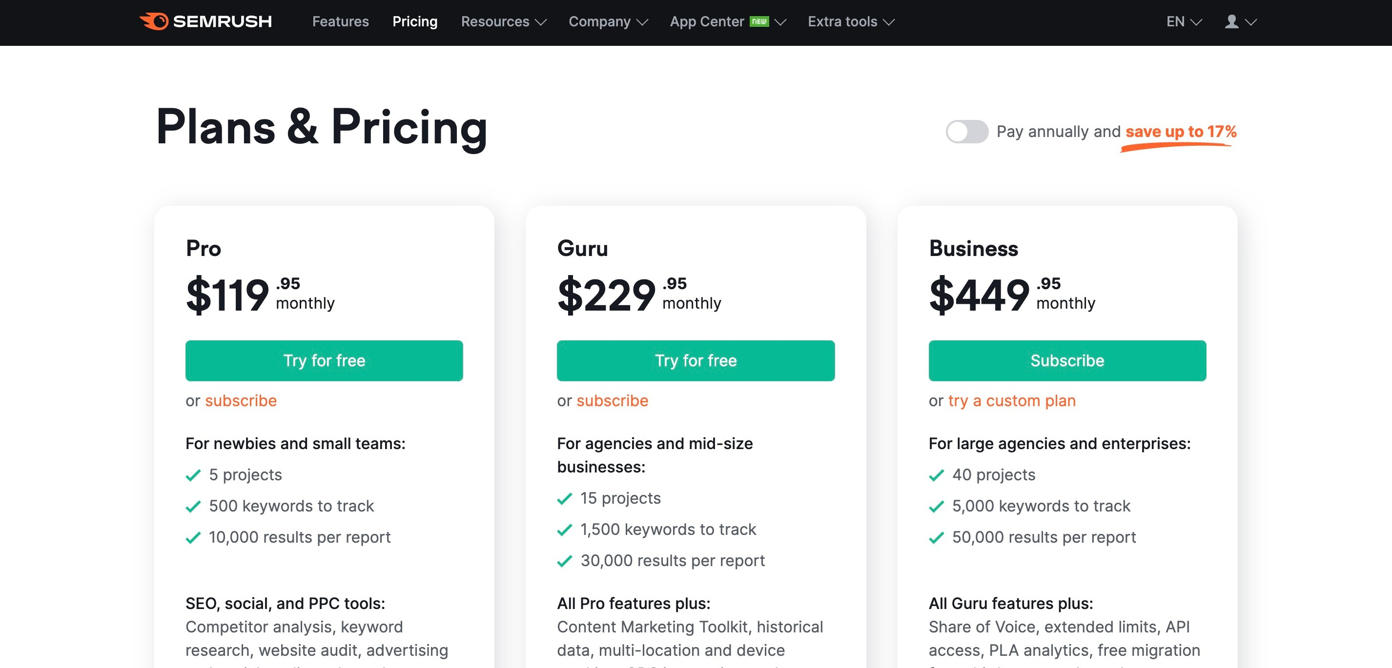The image size is (1392, 668).
Task: Open the EN language selector
Action: pyautogui.click(x=1184, y=21)
